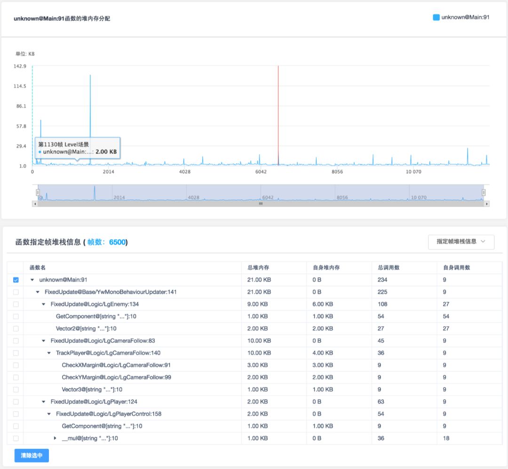The image size is (508, 469).
Task: Click the 自身堆内存 column header
Action: tap(326, 268)
